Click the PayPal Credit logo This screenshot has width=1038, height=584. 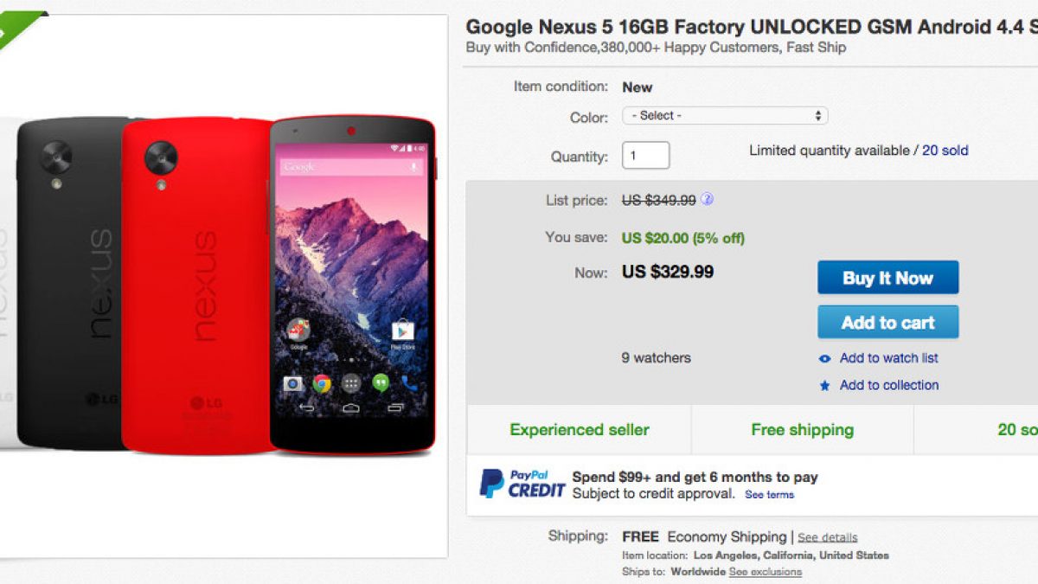522,483
